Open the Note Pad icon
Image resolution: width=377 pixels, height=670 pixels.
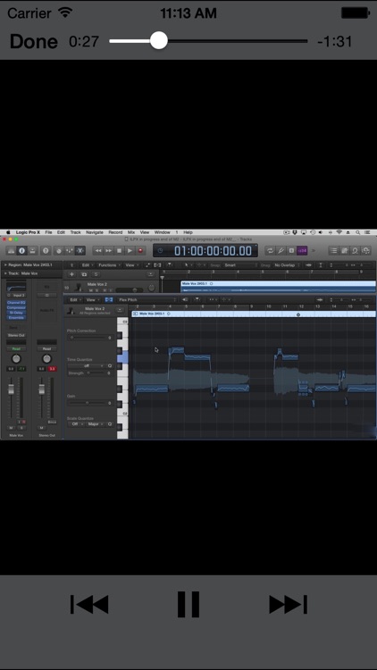point(345,251)
